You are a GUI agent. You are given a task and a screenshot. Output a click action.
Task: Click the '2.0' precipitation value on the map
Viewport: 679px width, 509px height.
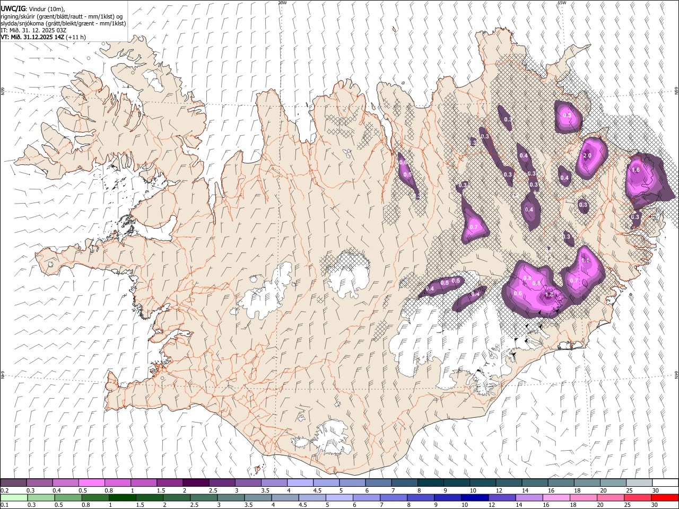pos(587,156)
